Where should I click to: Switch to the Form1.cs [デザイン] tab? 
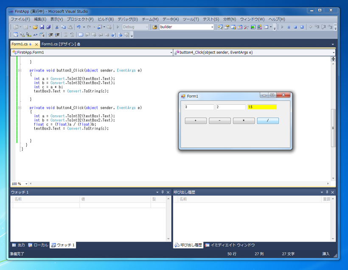point(59,44)
